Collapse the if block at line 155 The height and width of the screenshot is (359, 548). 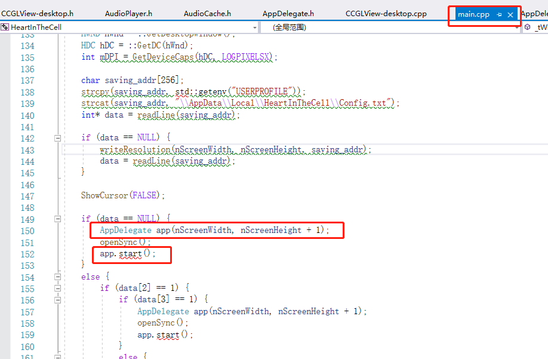(x=58, y=289)
